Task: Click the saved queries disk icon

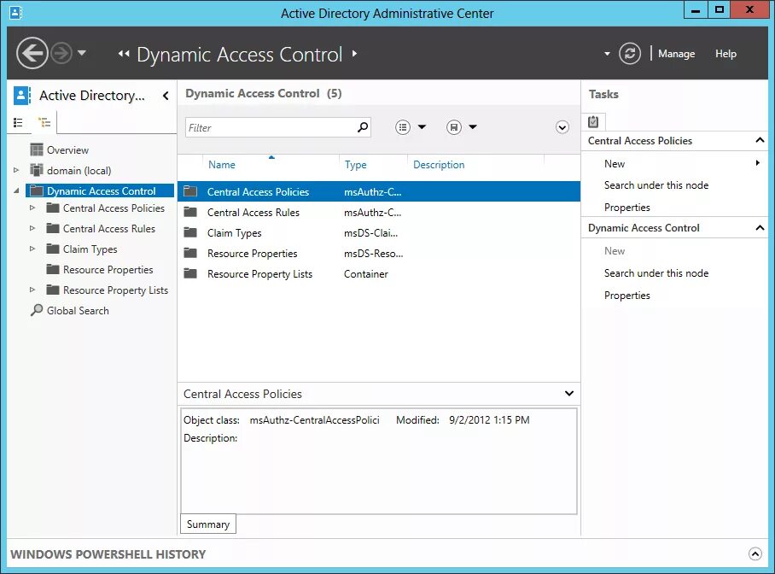Action: pos(454,127)
